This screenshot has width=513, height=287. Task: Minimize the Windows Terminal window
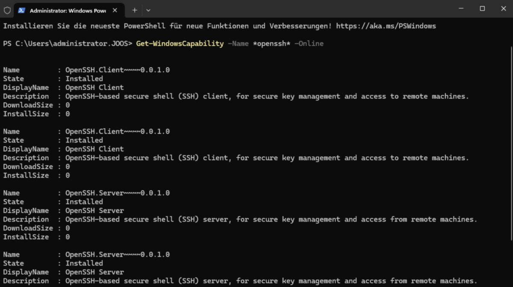point(460,9)
